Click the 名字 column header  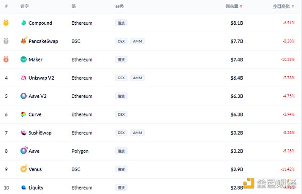coord(25,7)
